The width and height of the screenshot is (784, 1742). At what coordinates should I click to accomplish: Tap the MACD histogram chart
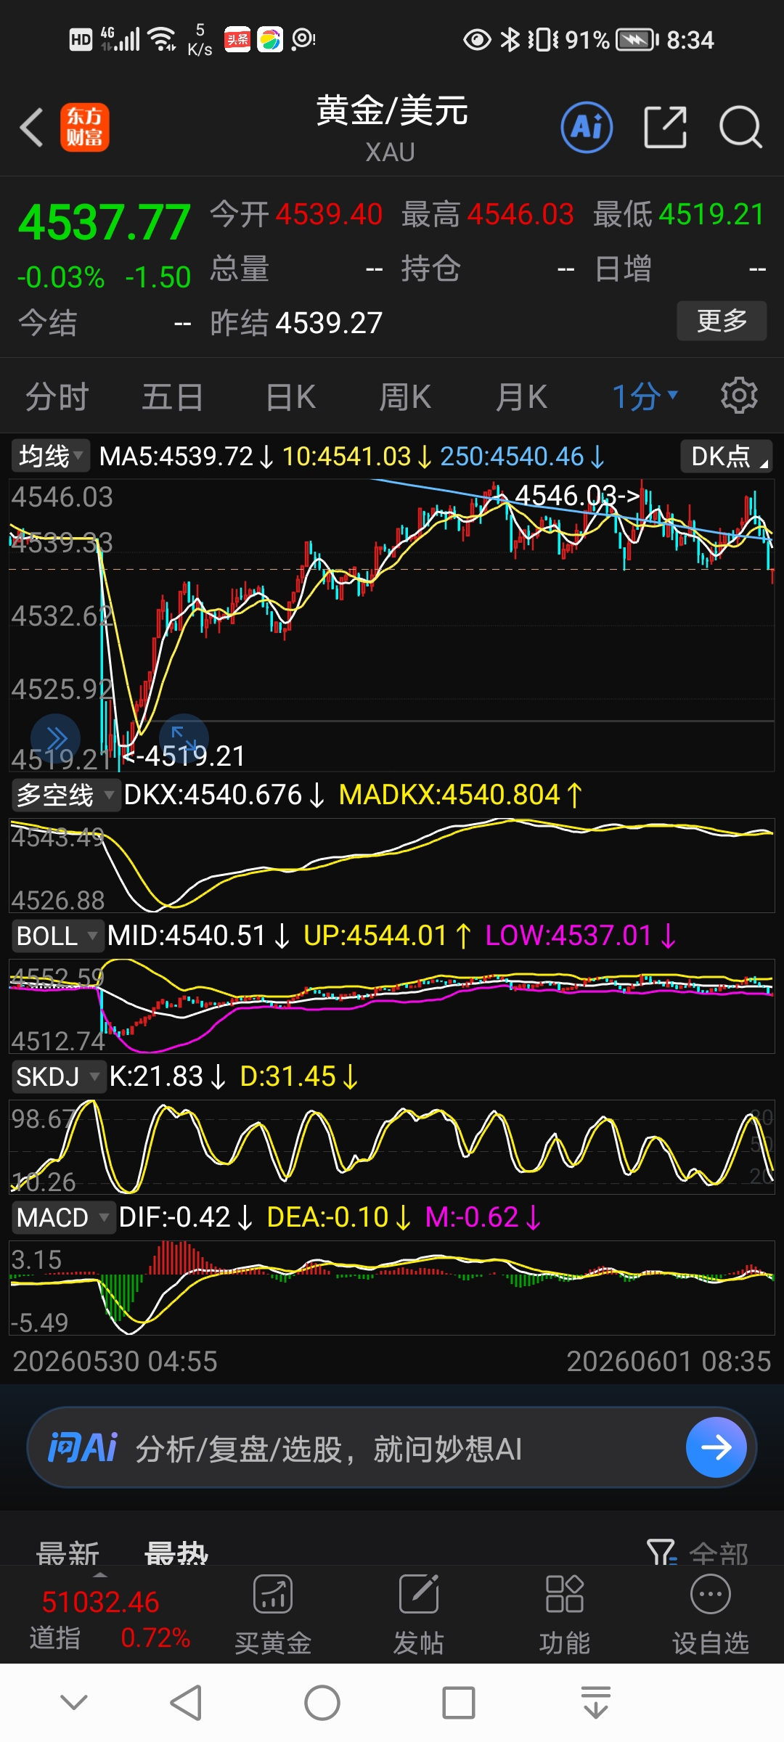click(392, 1288)
